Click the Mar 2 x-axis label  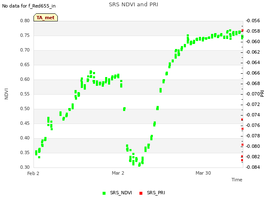(x=118, y=173)
